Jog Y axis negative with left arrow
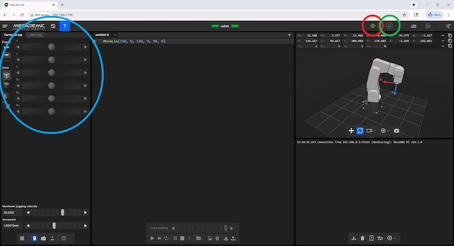The width and height of the screenshot is (454, 246). [x=18, y=60]
